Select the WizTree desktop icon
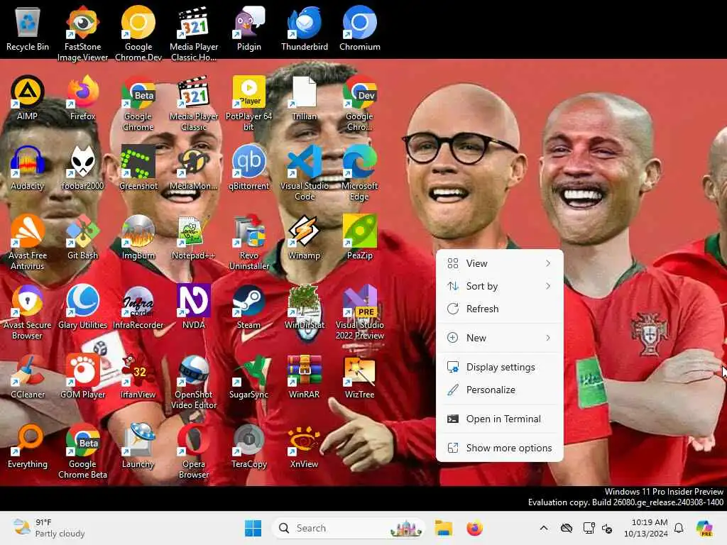The height and width of the screenshot is (545, 727). point(360,376)
